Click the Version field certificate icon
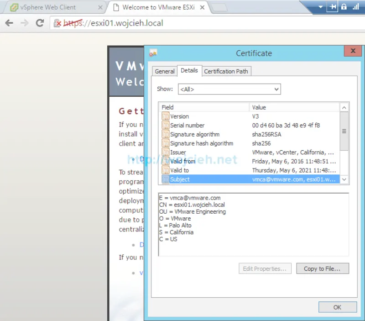This screenshot has width=365, height=321. [x=167, y=116]
